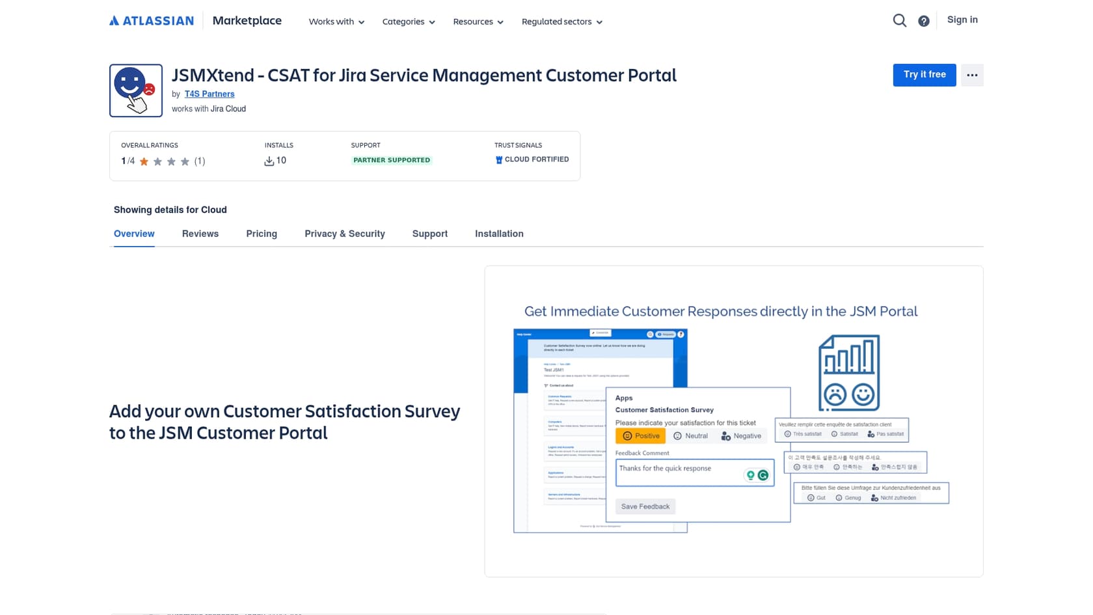
Task: Click the Cloud Fortified trophy badge icon
Action: (x=498, y=159)
